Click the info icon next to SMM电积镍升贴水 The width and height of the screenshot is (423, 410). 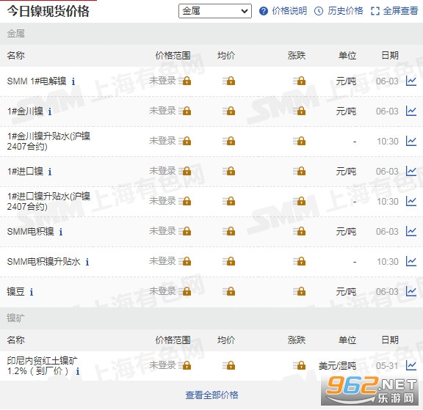click(x=87, y=262)
